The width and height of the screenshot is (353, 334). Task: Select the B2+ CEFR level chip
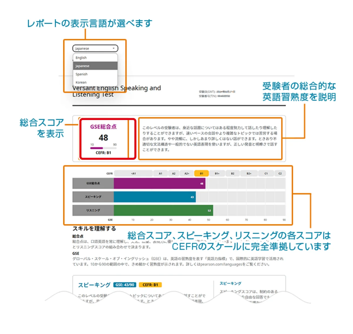pyautogui.click(x=249, y=174)
